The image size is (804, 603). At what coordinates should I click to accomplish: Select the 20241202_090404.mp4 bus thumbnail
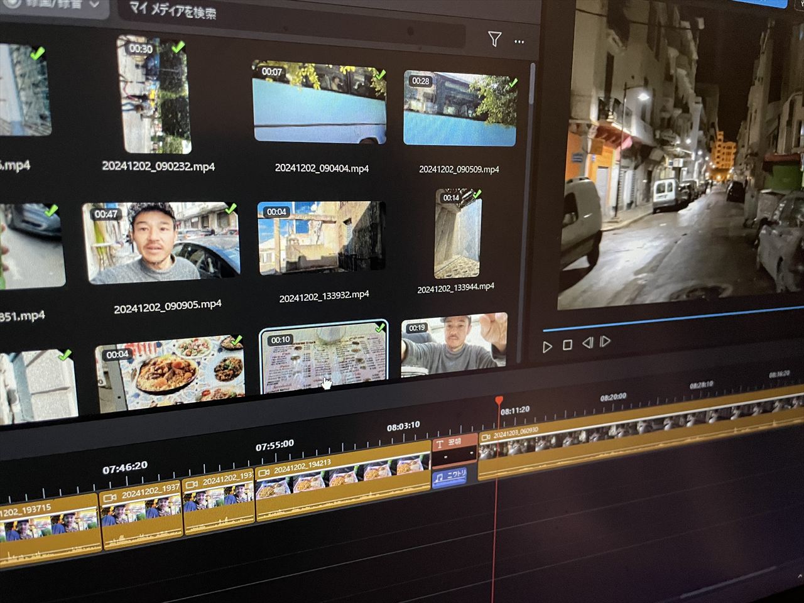pos(319,103)
